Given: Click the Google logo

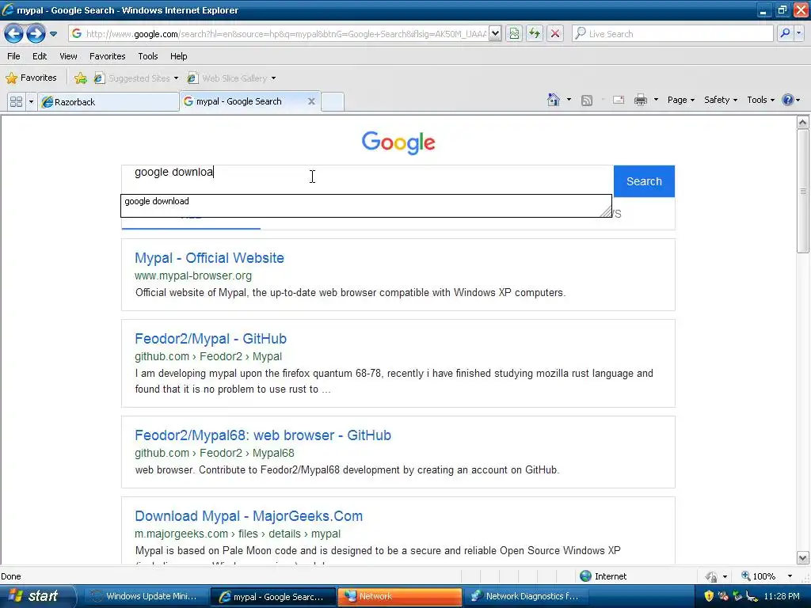Looking at the screenshot, I should (x=398, y=142).
